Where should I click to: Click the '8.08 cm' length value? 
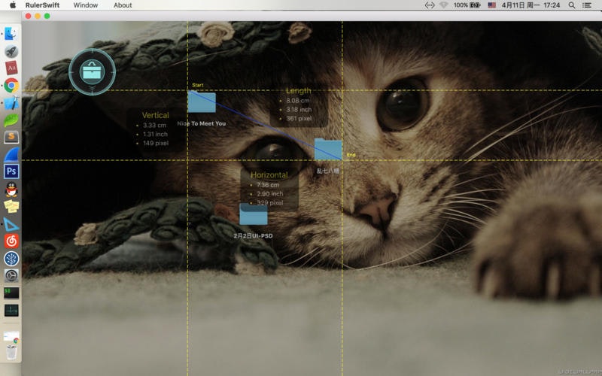(297, 101)
